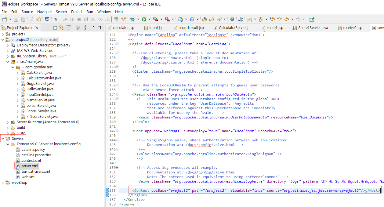Toggle Skip All Breakpoints icon
The height and width of the screenshot is (207, 384).
point(56,19)
